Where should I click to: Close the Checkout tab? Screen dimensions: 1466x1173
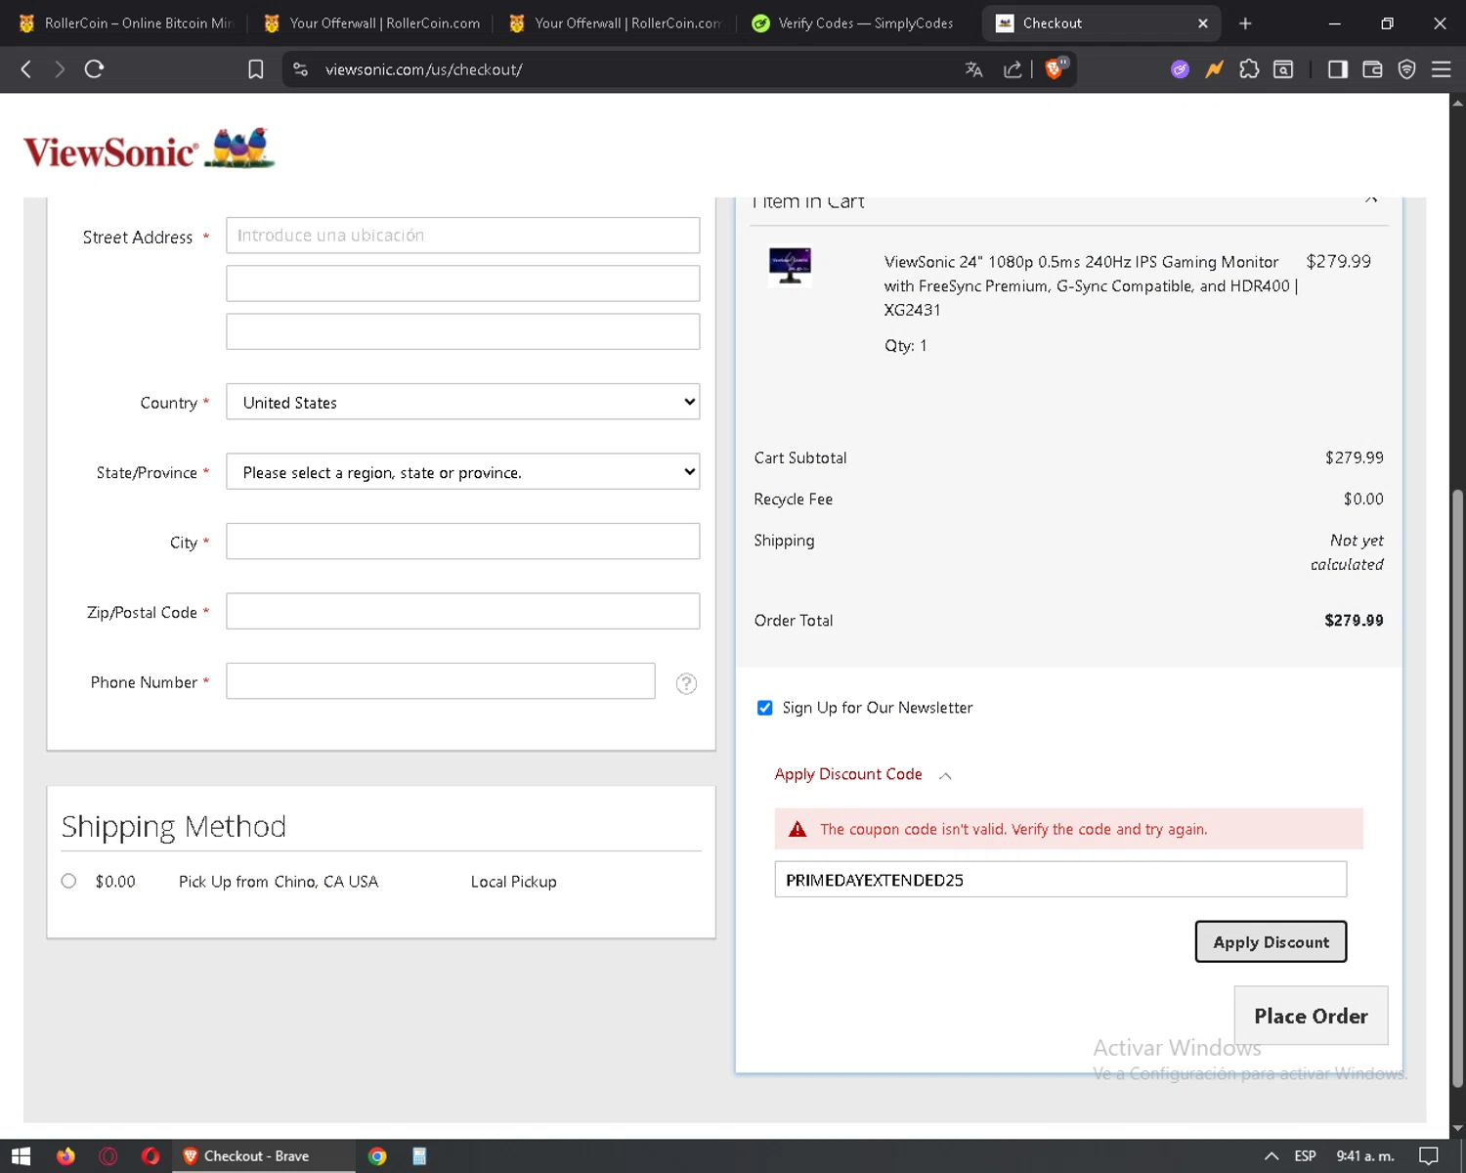1203,23
